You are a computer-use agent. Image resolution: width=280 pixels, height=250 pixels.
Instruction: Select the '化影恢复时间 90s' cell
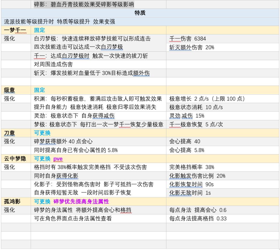(222, 184)
